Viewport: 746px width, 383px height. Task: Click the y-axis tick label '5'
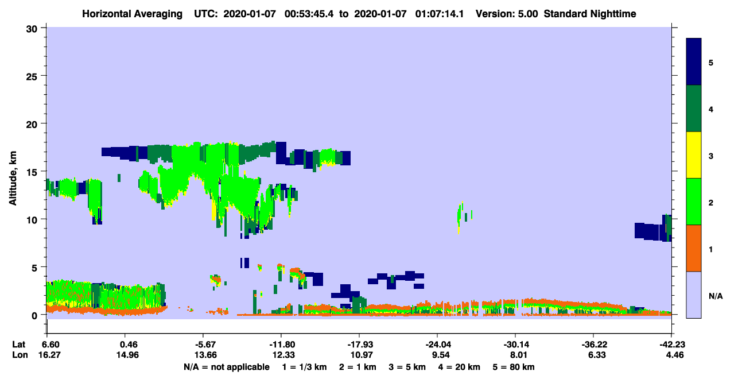point(36,267)
